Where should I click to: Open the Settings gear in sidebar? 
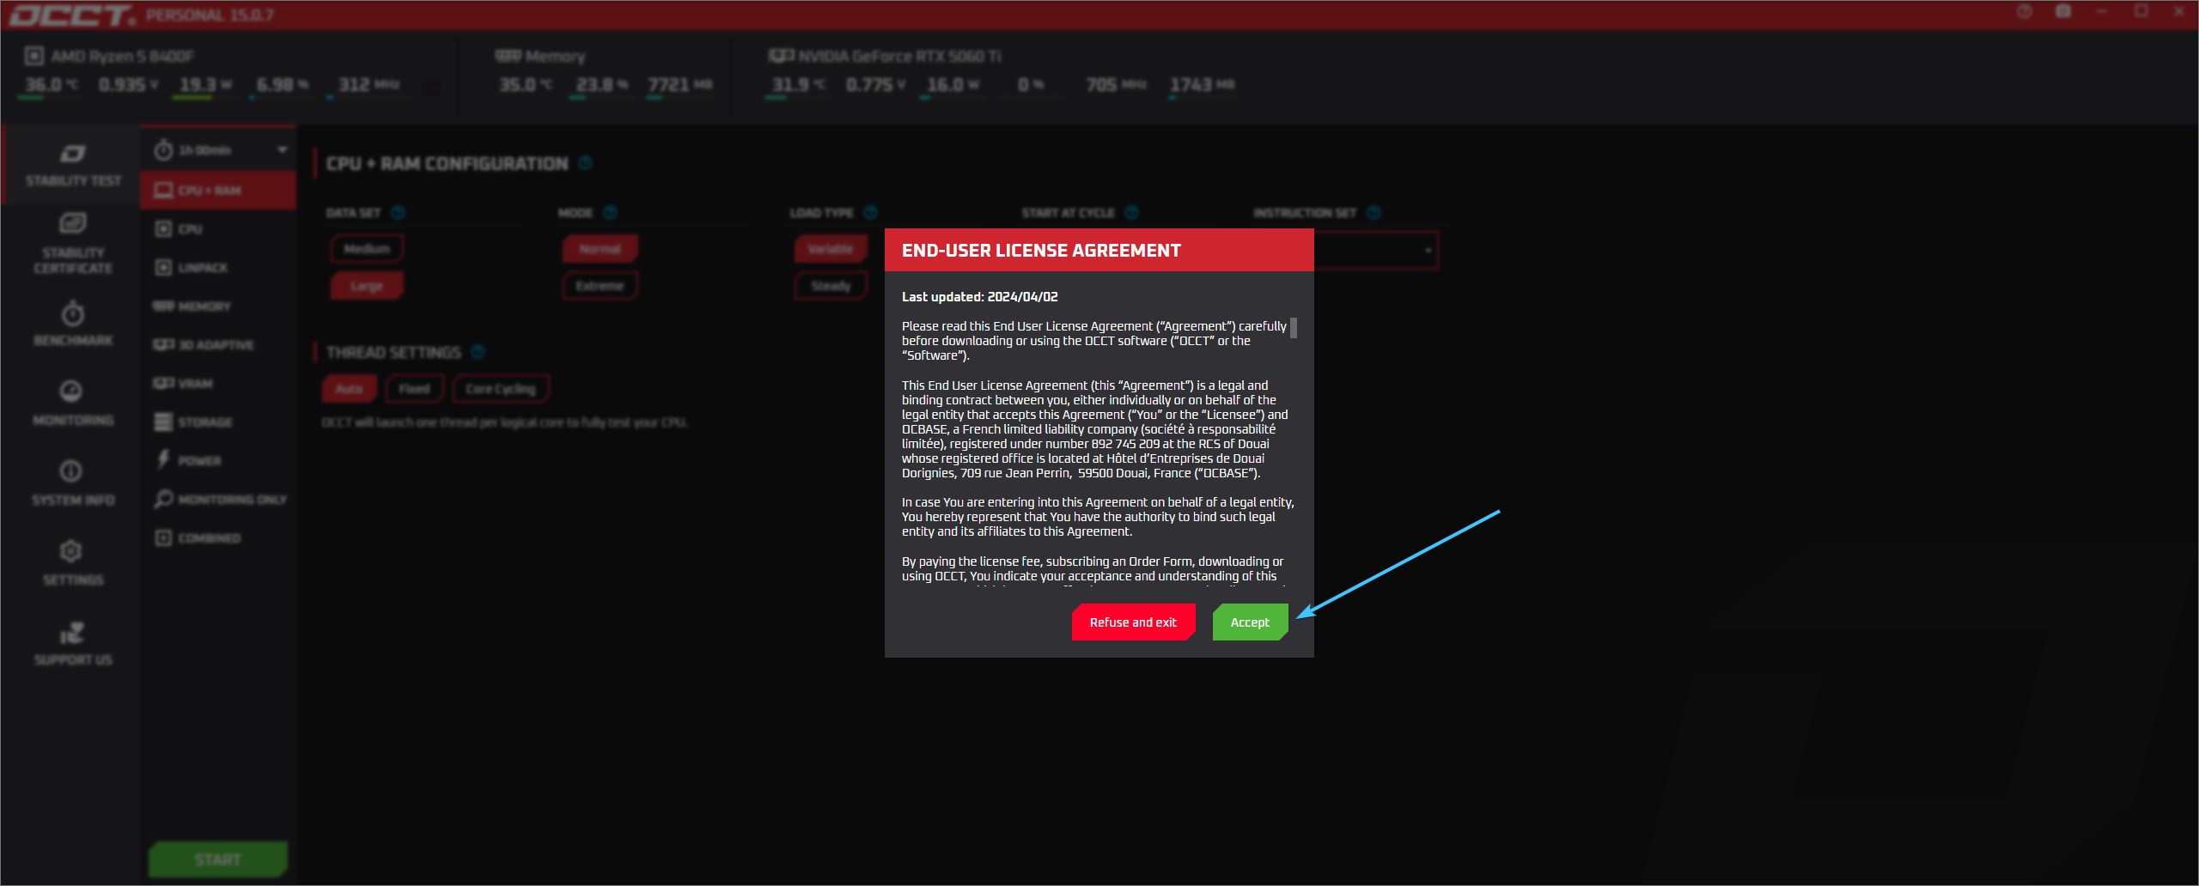click(73, 561)
